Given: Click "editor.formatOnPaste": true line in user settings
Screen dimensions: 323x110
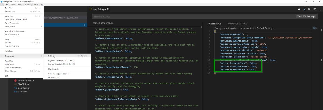Looking at the screenshot, I should click(x=238, y=66).
